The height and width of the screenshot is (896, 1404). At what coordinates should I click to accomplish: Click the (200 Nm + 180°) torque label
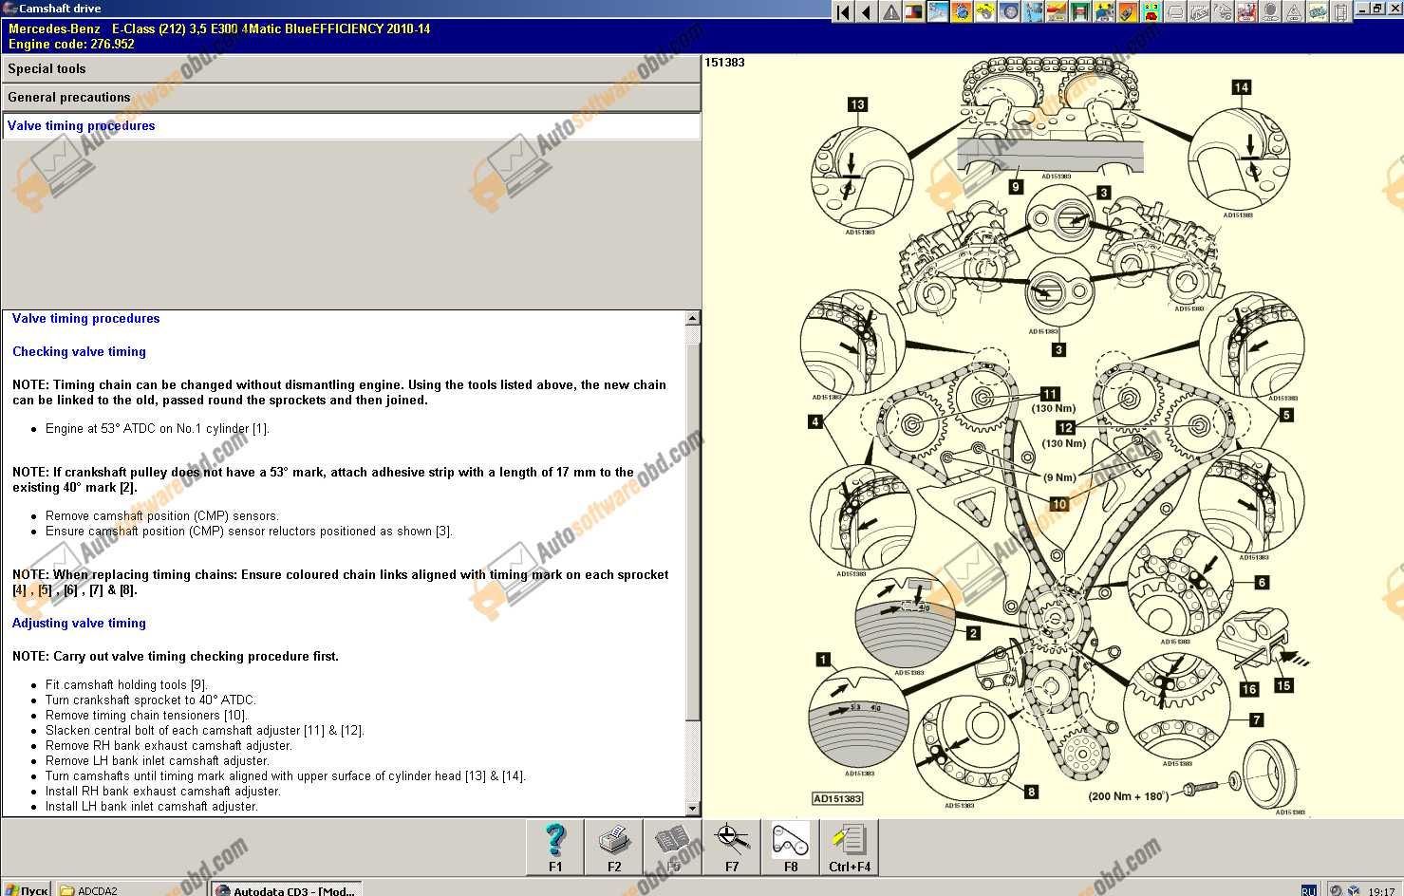pos(1129,796)
